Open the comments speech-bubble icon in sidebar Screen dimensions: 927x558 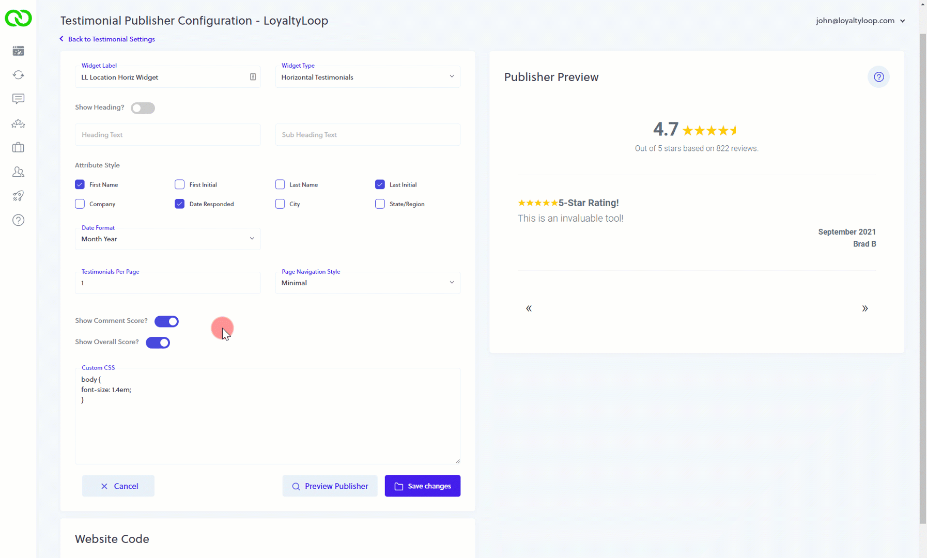click(18, 99)
